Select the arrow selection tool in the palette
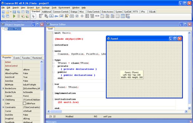 [33, 16]
